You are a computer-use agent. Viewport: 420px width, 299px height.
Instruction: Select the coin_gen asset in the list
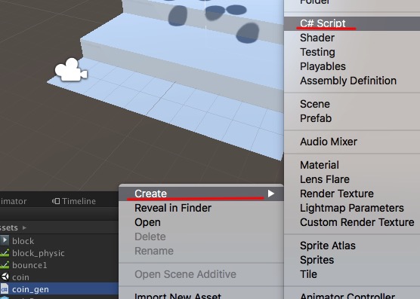pos(59,289)
